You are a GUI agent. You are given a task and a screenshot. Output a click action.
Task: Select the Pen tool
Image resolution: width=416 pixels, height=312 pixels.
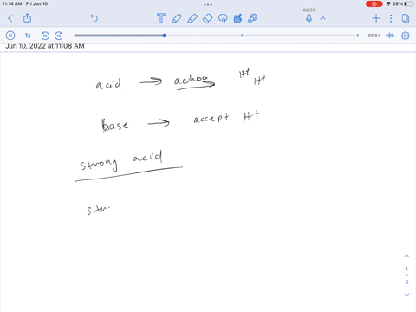(x=177, y=18)
